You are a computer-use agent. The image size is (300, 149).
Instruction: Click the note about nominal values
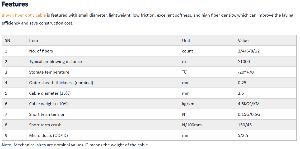coord(75,145)
